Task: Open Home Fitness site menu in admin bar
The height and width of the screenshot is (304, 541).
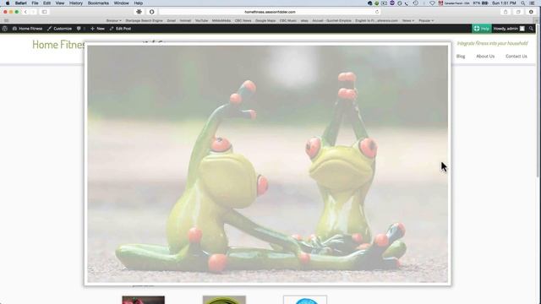Action: 27,29
